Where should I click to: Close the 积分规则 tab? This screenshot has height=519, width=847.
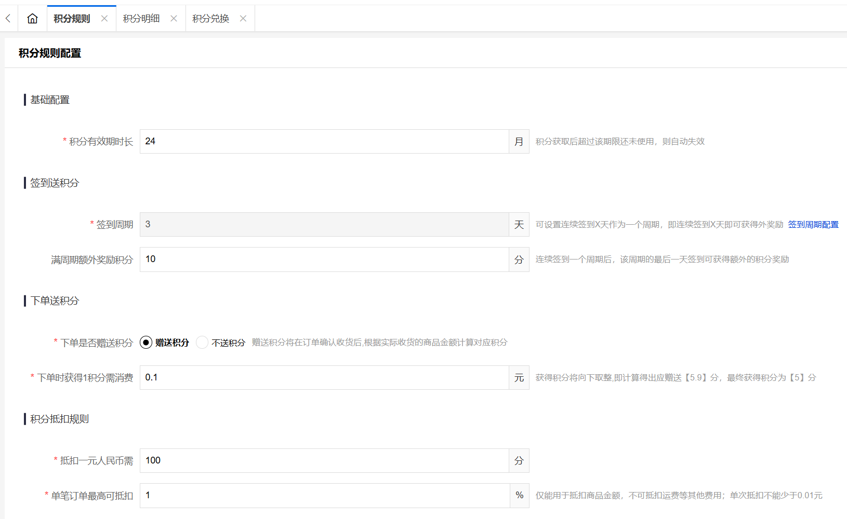pyautogui.click(x=104, y=19)
